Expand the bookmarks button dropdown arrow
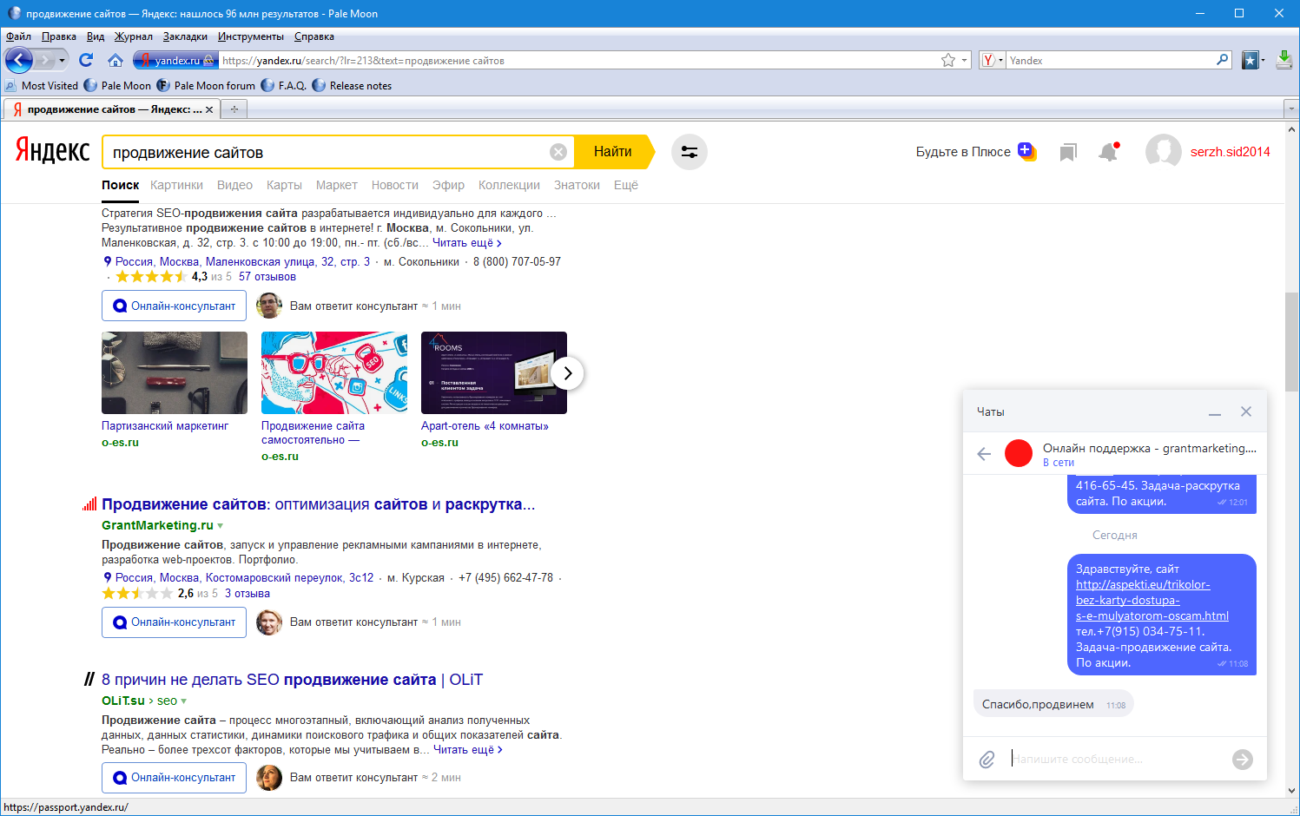 point(1263,60)
